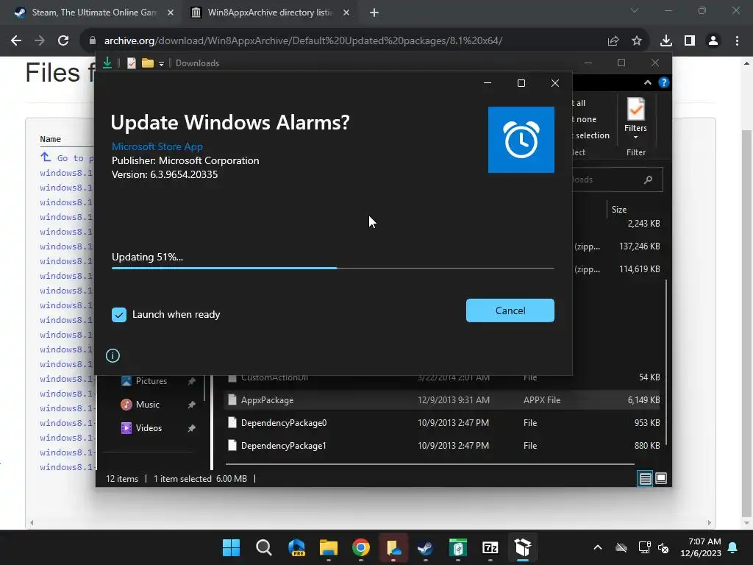Click the update progress bar
This screenshot has height=565, width=753.
pos(333,268)
